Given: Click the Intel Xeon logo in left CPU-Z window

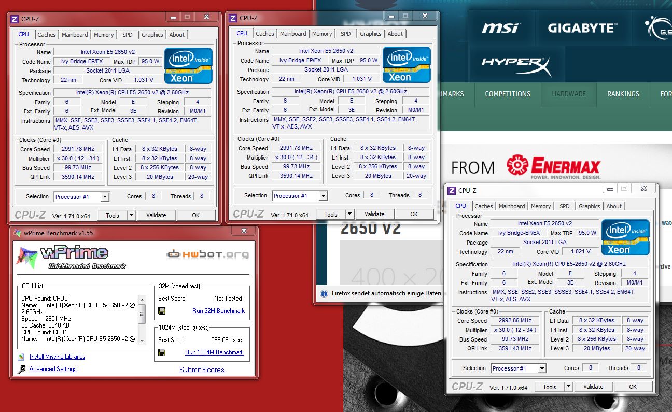Looking at the screenshot, I should pyautogui.click(x=188, y=66).
